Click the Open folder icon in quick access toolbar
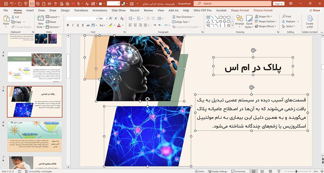This screenshot has height=173, width=324. [x=49, y=3]
